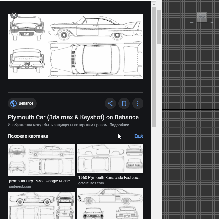Click the large Plymouth blueprint preview image

coord(76,47)
